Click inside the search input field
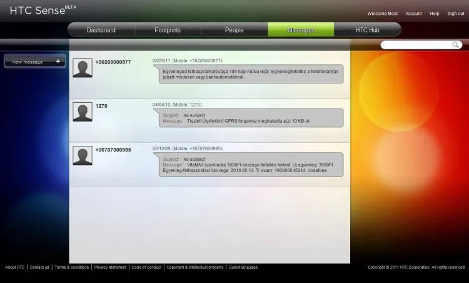The width and height of the screenshot is (469, 283). [417, 45]
